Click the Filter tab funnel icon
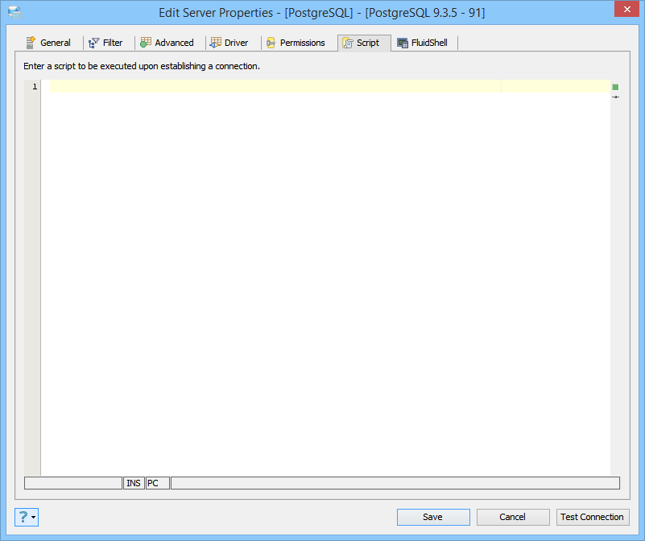 (93, 43)
